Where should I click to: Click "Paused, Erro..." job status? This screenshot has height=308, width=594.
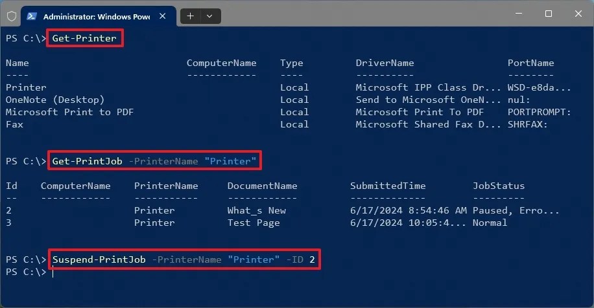tap(516, 210)
